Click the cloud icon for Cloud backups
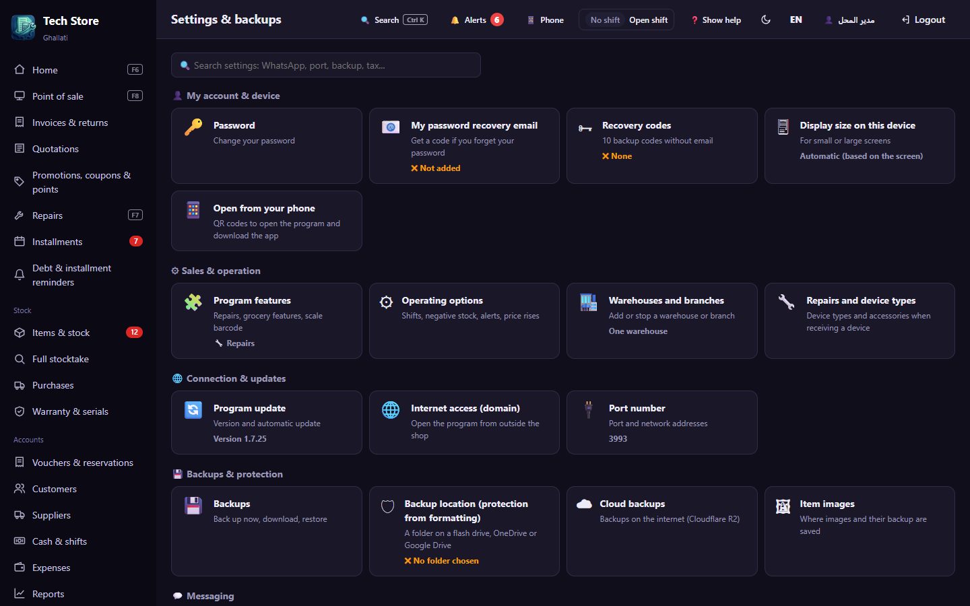The height and width of the screenshot is (606, 970). pyautogui.click(x=584, y=504)
